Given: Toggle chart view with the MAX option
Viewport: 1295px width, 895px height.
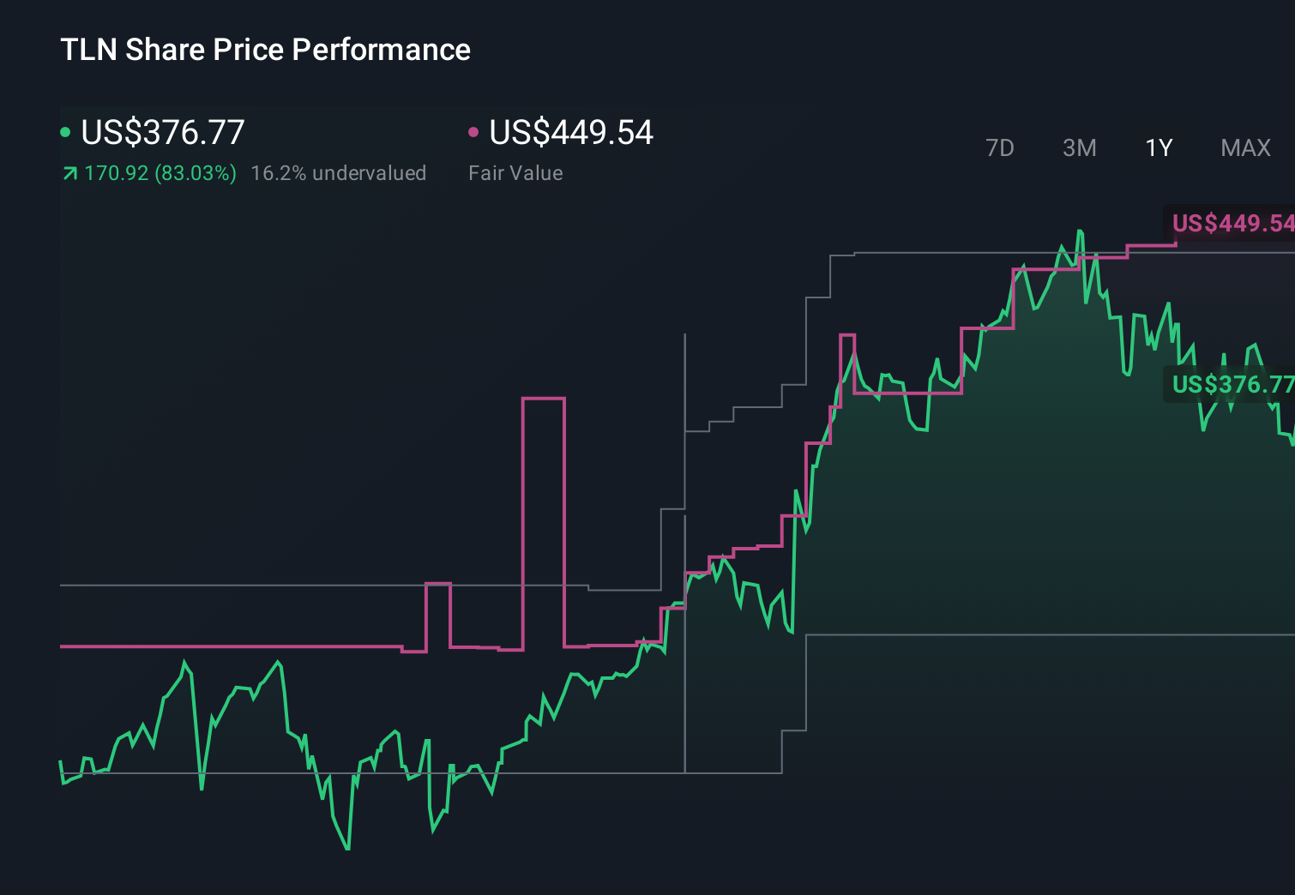Looking at the screenshot, I should pyautogui.click(x=1244, y=147).
